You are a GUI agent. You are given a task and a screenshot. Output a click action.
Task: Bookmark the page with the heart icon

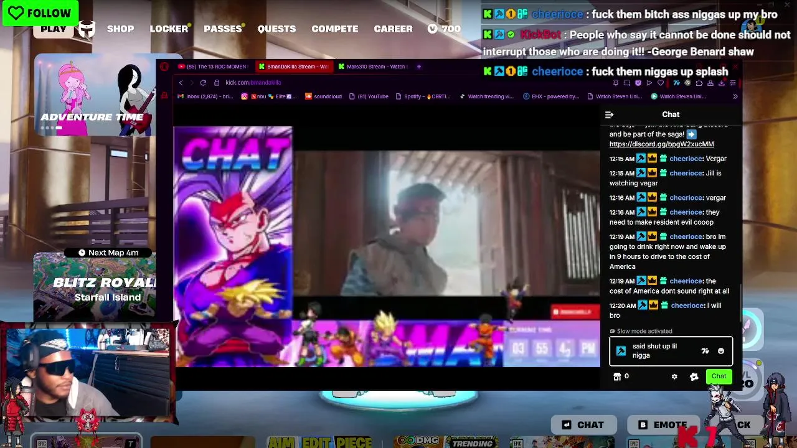(660, 83)
